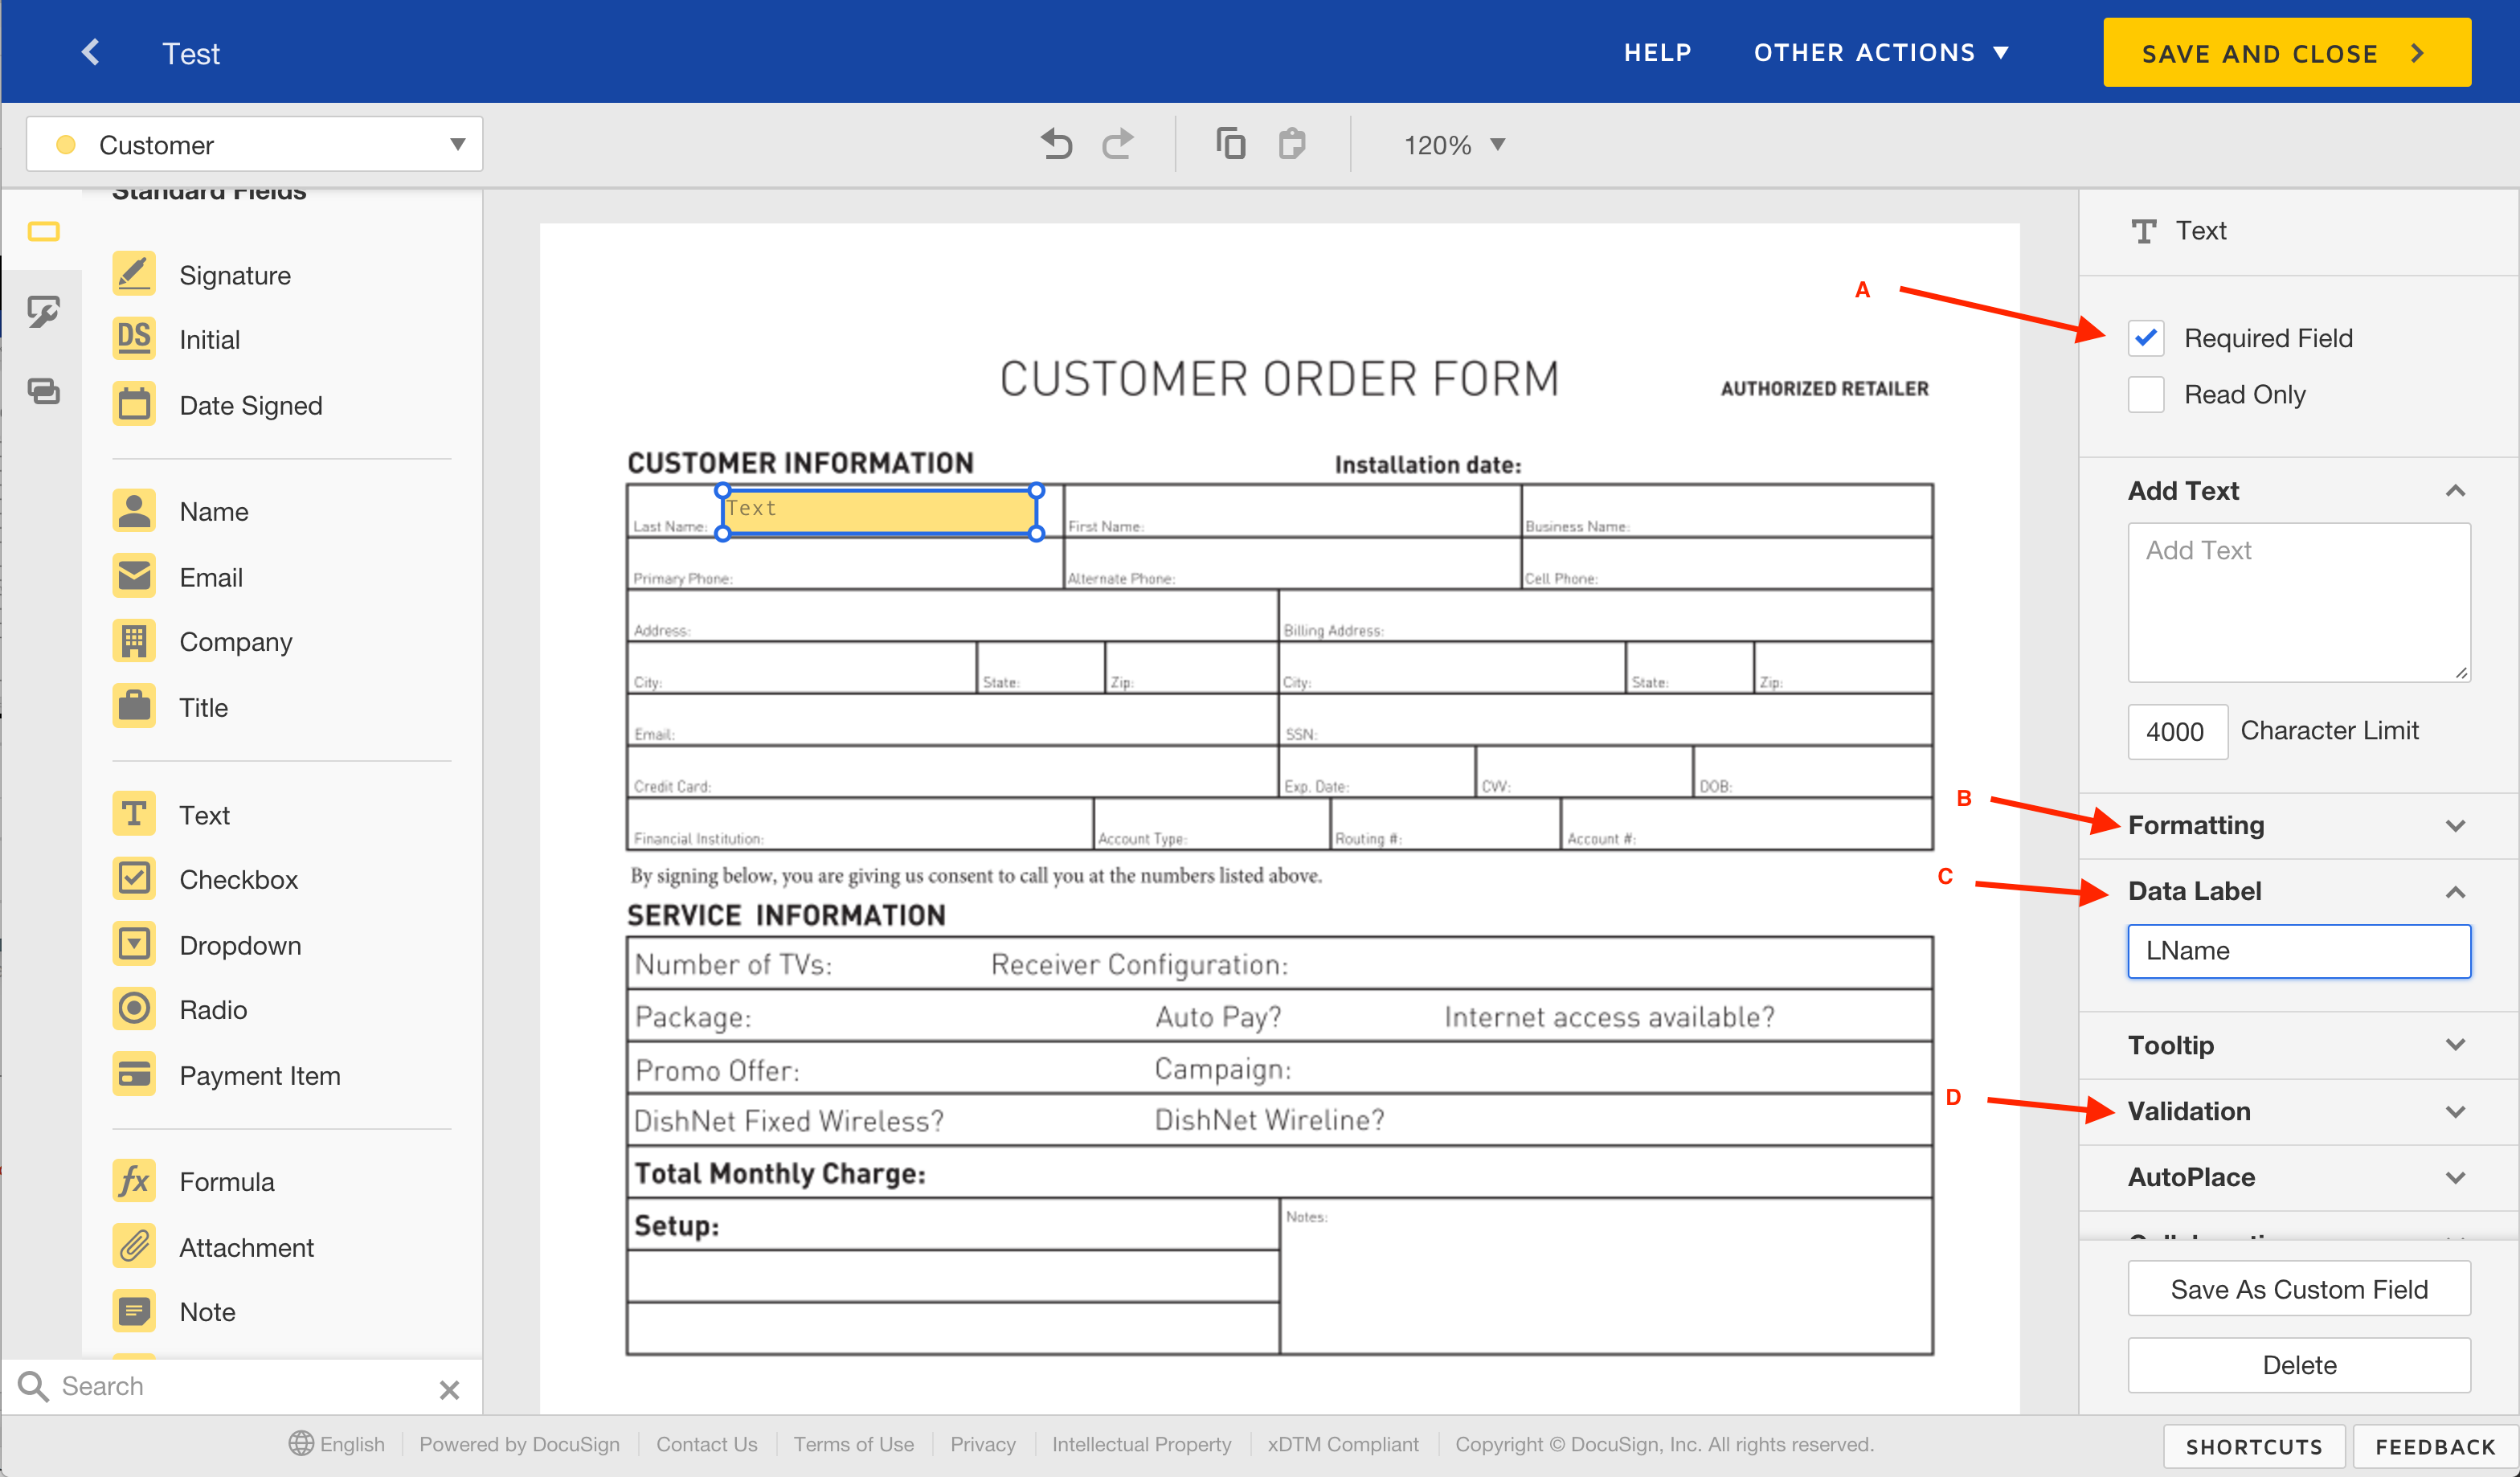
Task: Click the back arrow next to Test
Action: [x=90, y=52]
